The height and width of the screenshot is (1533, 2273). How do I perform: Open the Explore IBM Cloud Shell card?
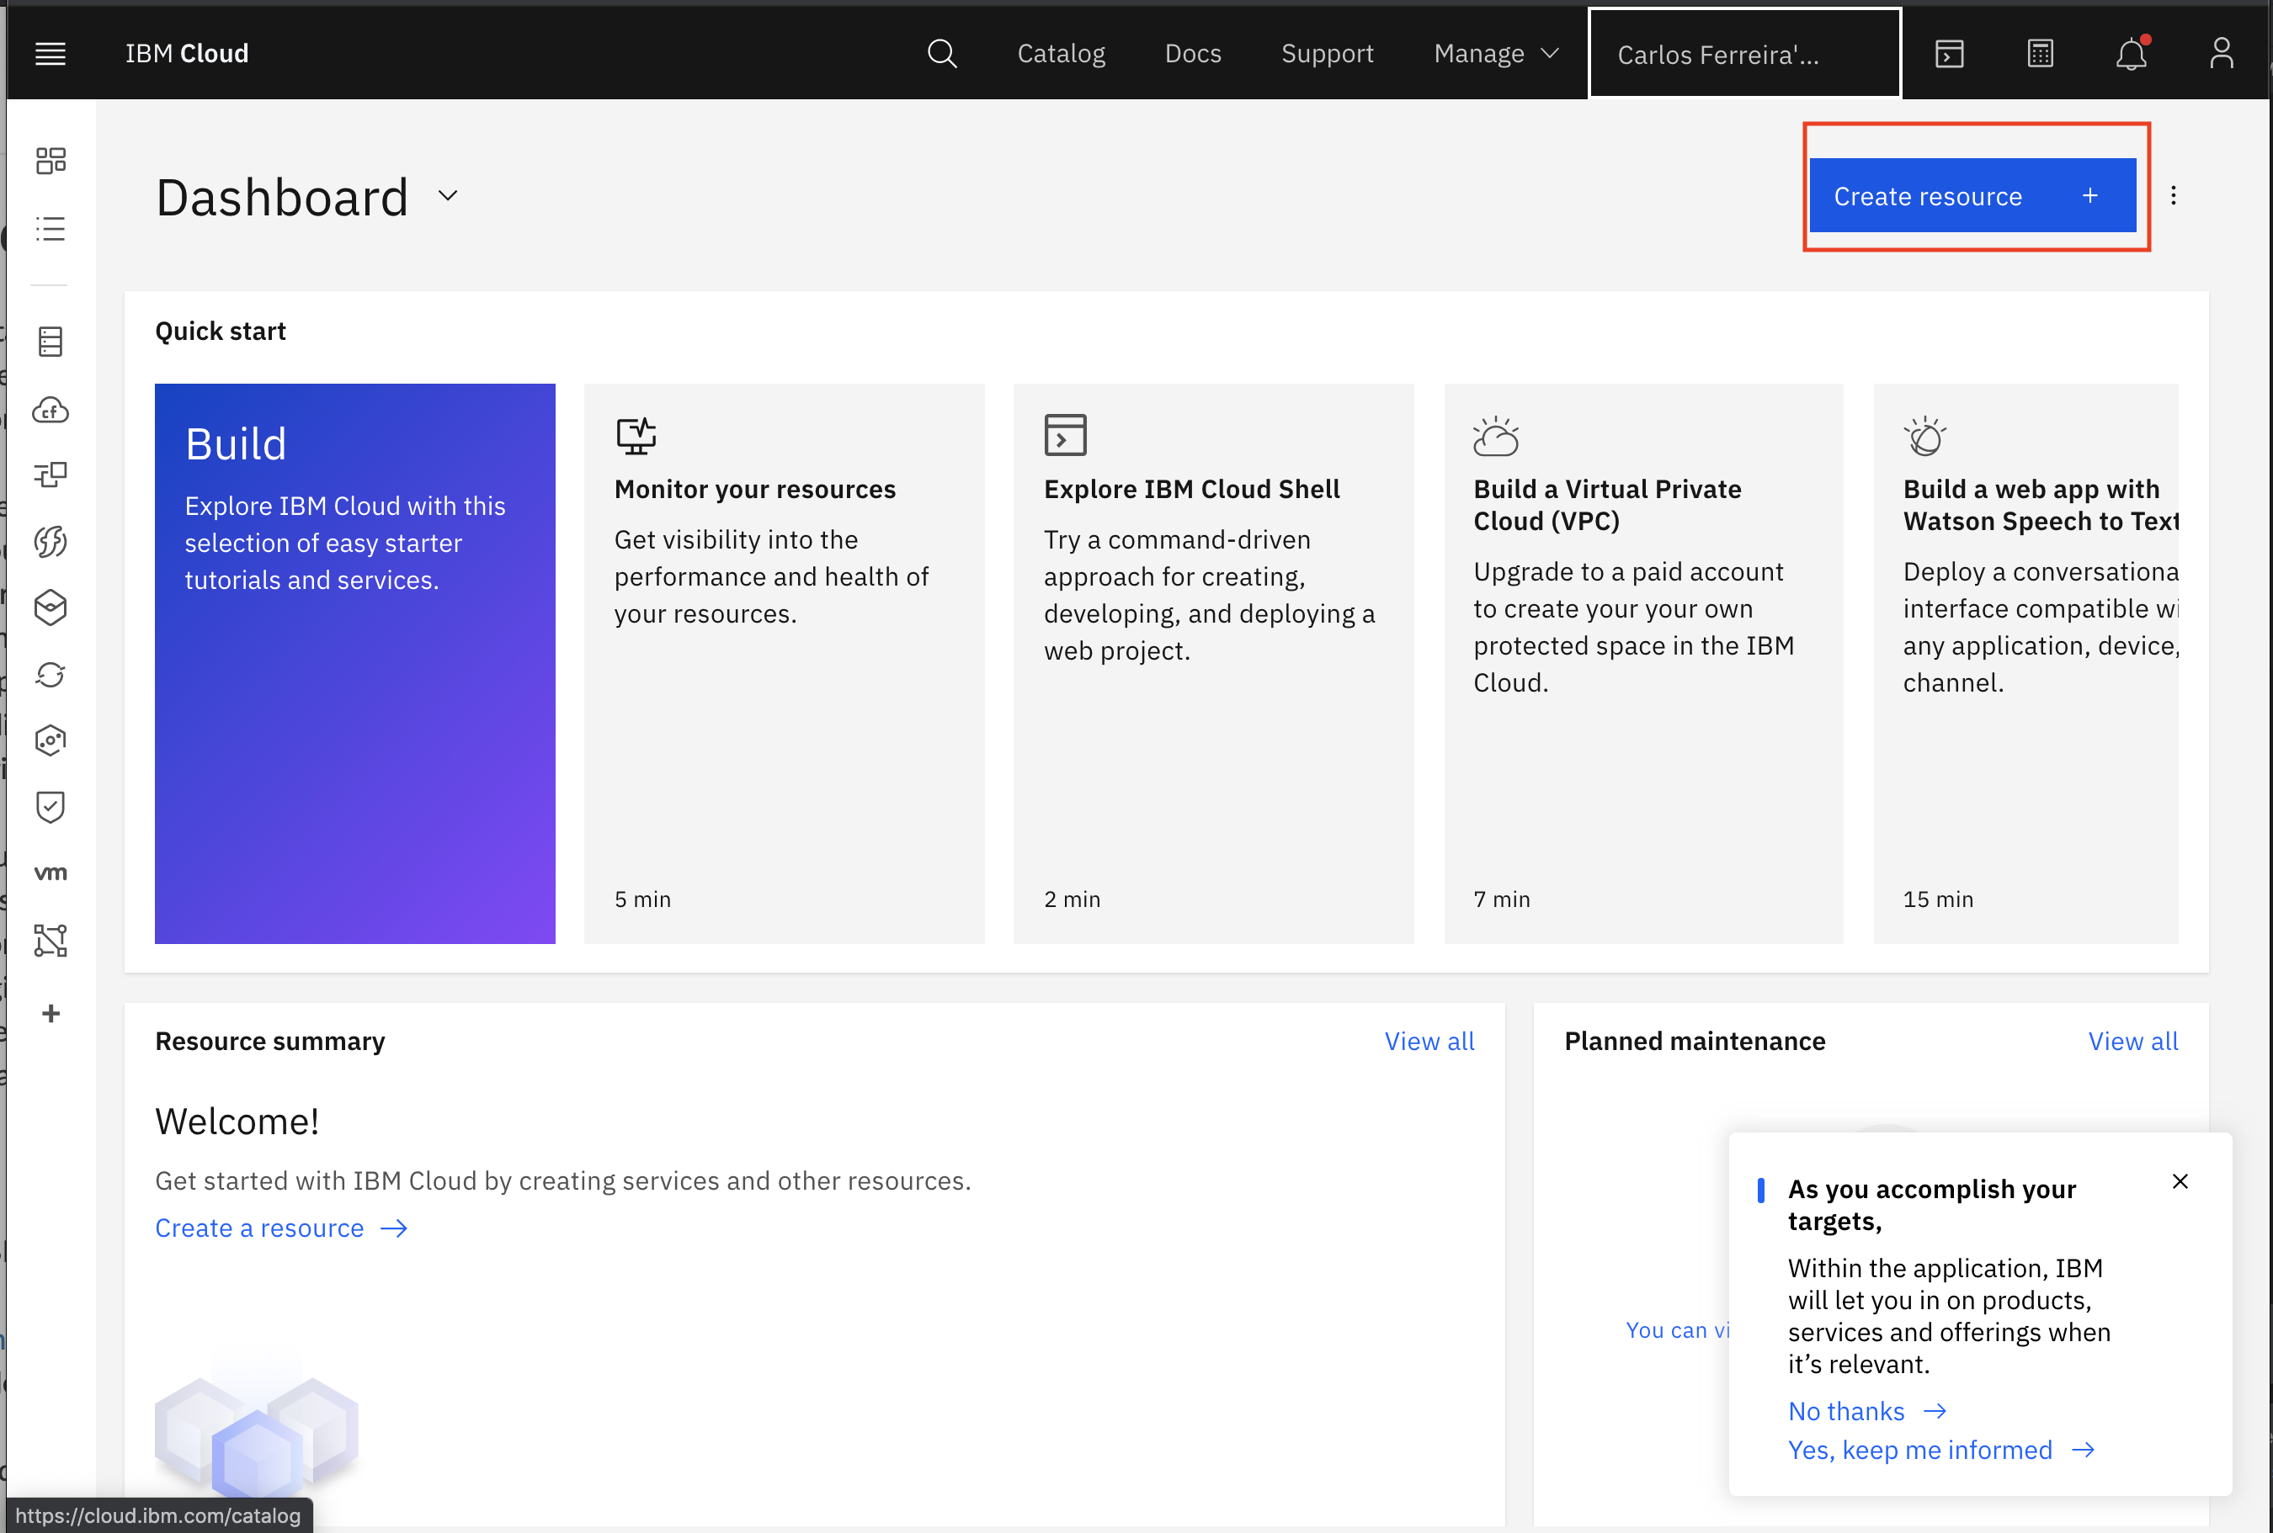pos(1214,664)
